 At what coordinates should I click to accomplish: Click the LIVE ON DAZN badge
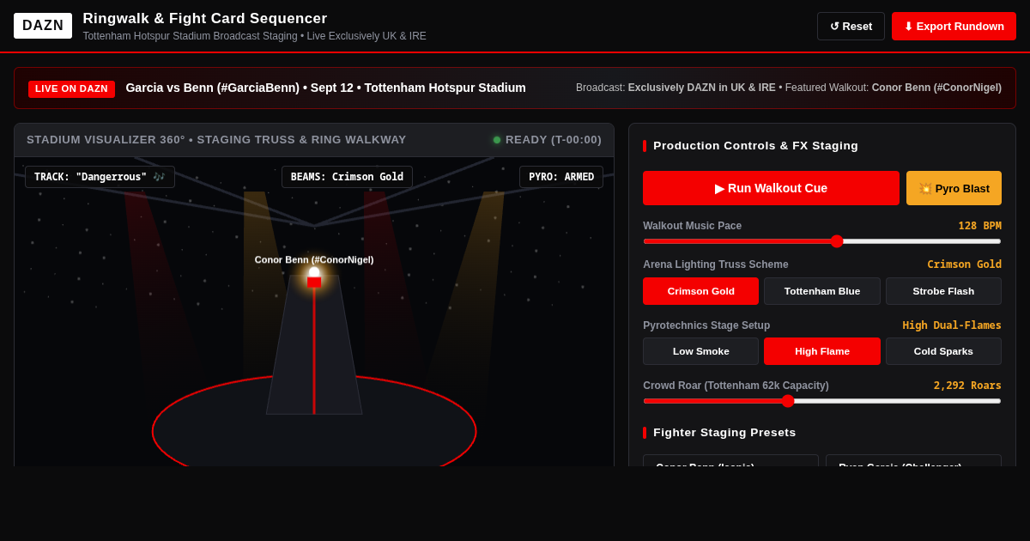71,88
